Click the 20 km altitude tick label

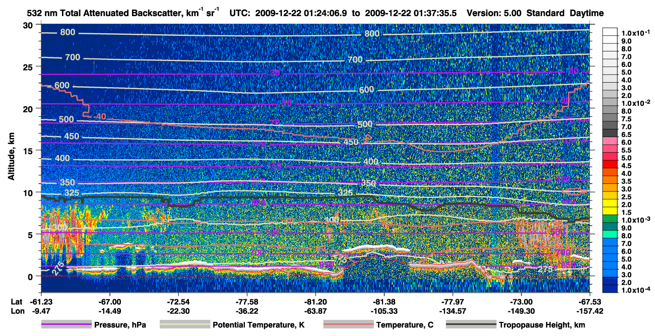[29, 109]
